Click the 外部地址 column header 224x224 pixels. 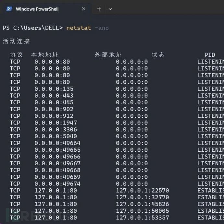(108, 55)
